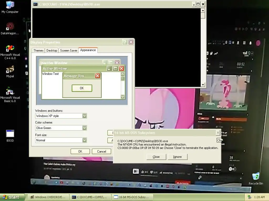Screen dimensions: 269x201
Task: Open the My Computer desktop icon
Action: [10, 7]
